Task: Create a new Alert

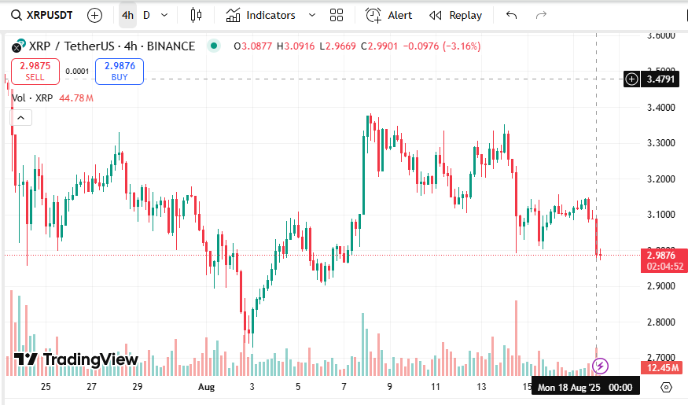Action: click(388, 15)
